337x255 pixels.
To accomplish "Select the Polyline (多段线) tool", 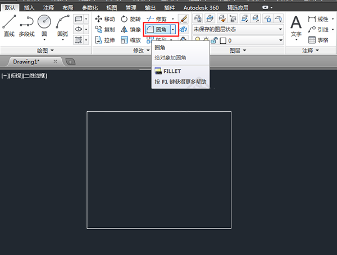I will point(26,26).
